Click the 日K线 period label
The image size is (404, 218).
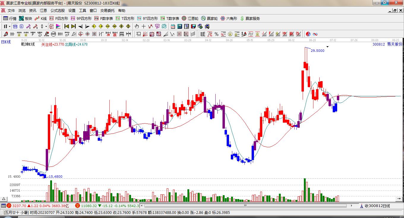coord(6,42)
